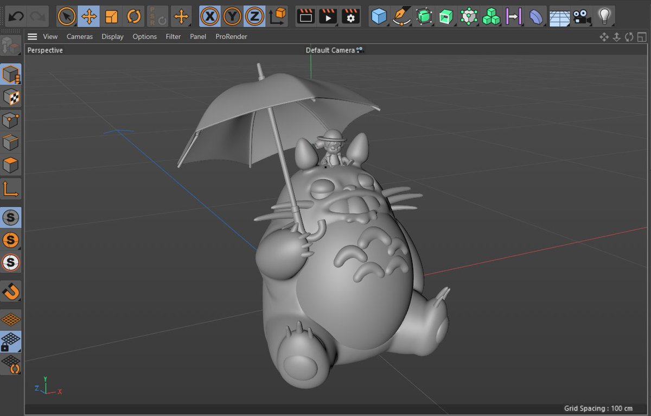Toggle the X axis lock

click(x=210, y=16)
